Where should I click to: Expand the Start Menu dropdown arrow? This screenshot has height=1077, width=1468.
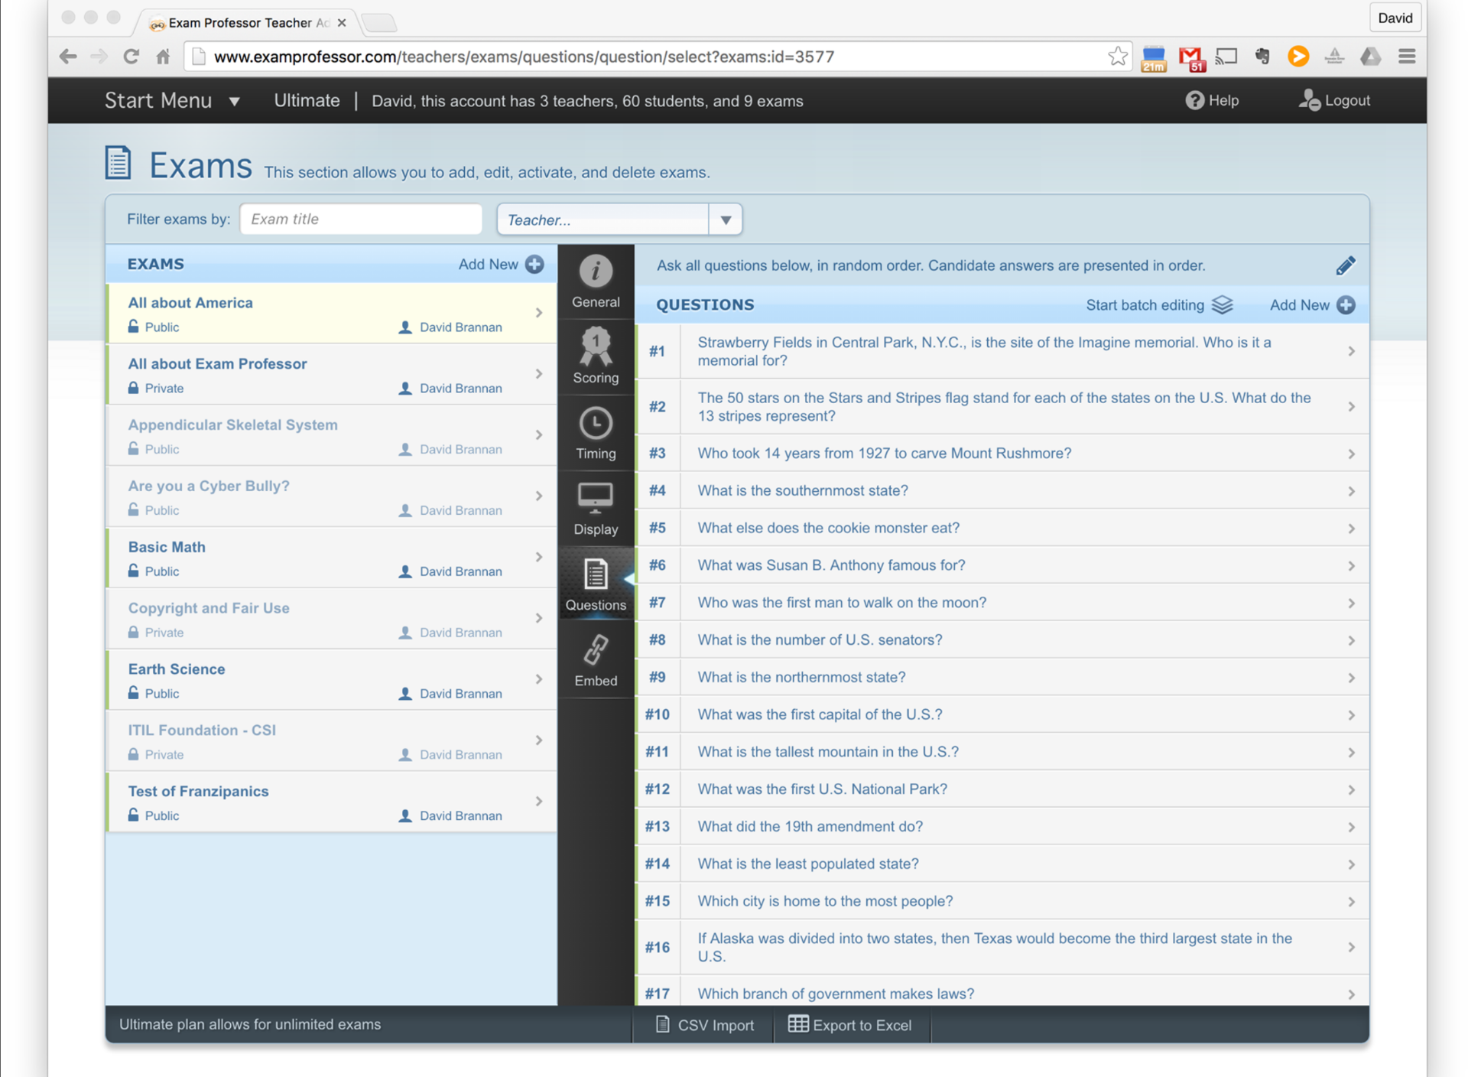(235, 102)
